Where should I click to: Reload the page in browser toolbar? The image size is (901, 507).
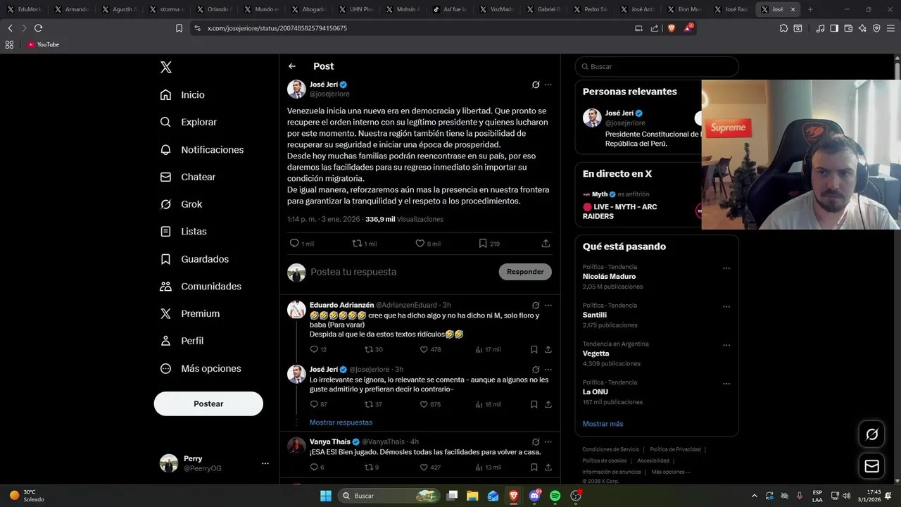coord(38,28)
